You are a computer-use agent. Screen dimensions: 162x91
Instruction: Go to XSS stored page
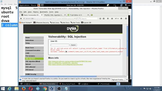click(34, 70)
